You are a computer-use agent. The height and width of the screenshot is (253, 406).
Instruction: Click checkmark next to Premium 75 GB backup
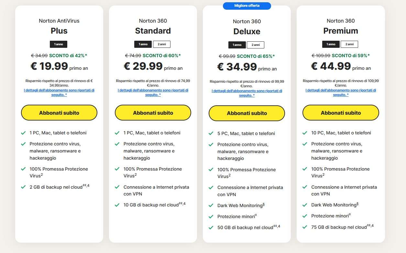point(305,227)
